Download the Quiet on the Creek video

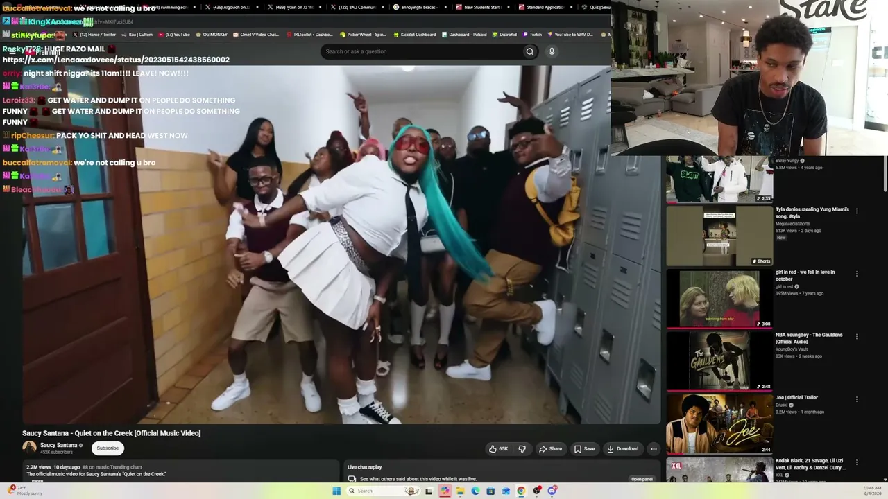point(622,448)
